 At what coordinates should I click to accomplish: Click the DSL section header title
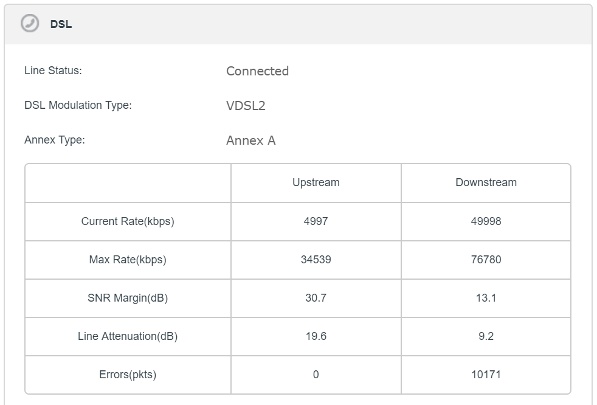[61, 25]
